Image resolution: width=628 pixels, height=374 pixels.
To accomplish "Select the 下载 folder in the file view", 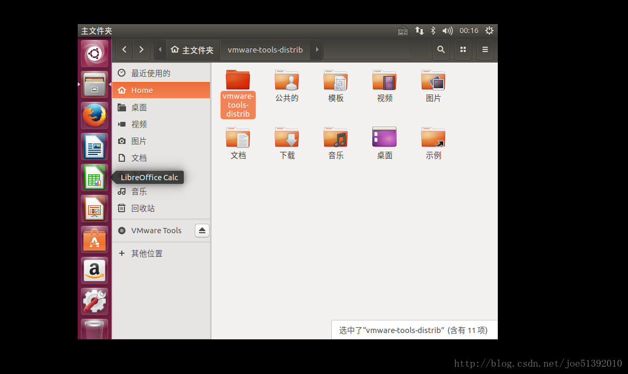I will click(x=287, y=143).
